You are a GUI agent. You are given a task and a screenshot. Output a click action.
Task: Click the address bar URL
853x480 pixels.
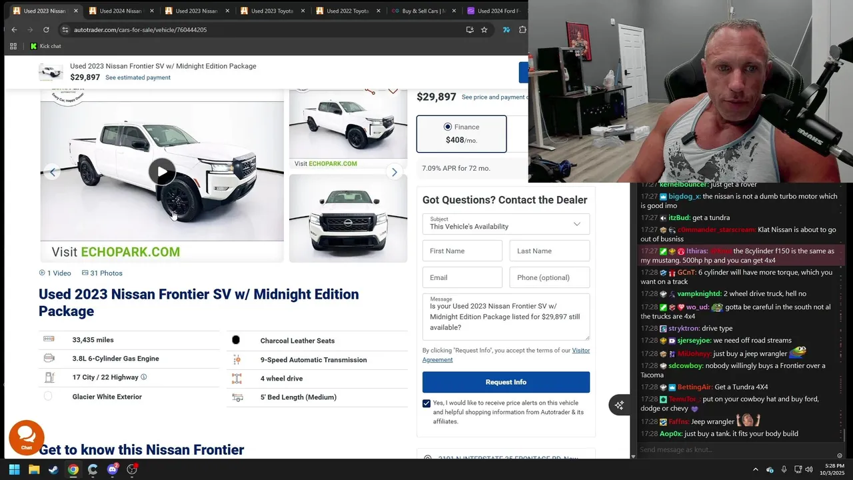click(140, 30)
